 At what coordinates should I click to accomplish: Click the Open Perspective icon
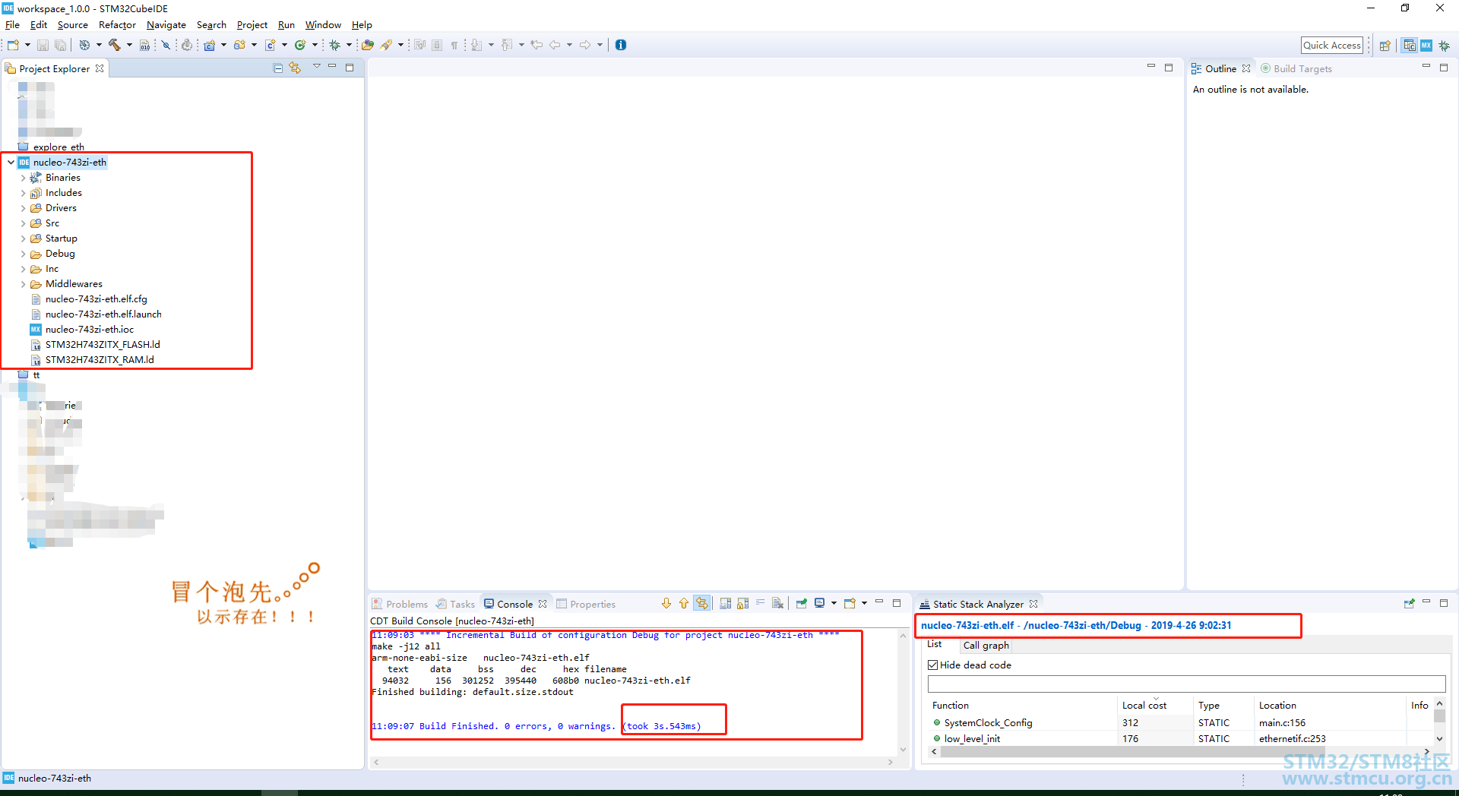[x=1385, y=46]
